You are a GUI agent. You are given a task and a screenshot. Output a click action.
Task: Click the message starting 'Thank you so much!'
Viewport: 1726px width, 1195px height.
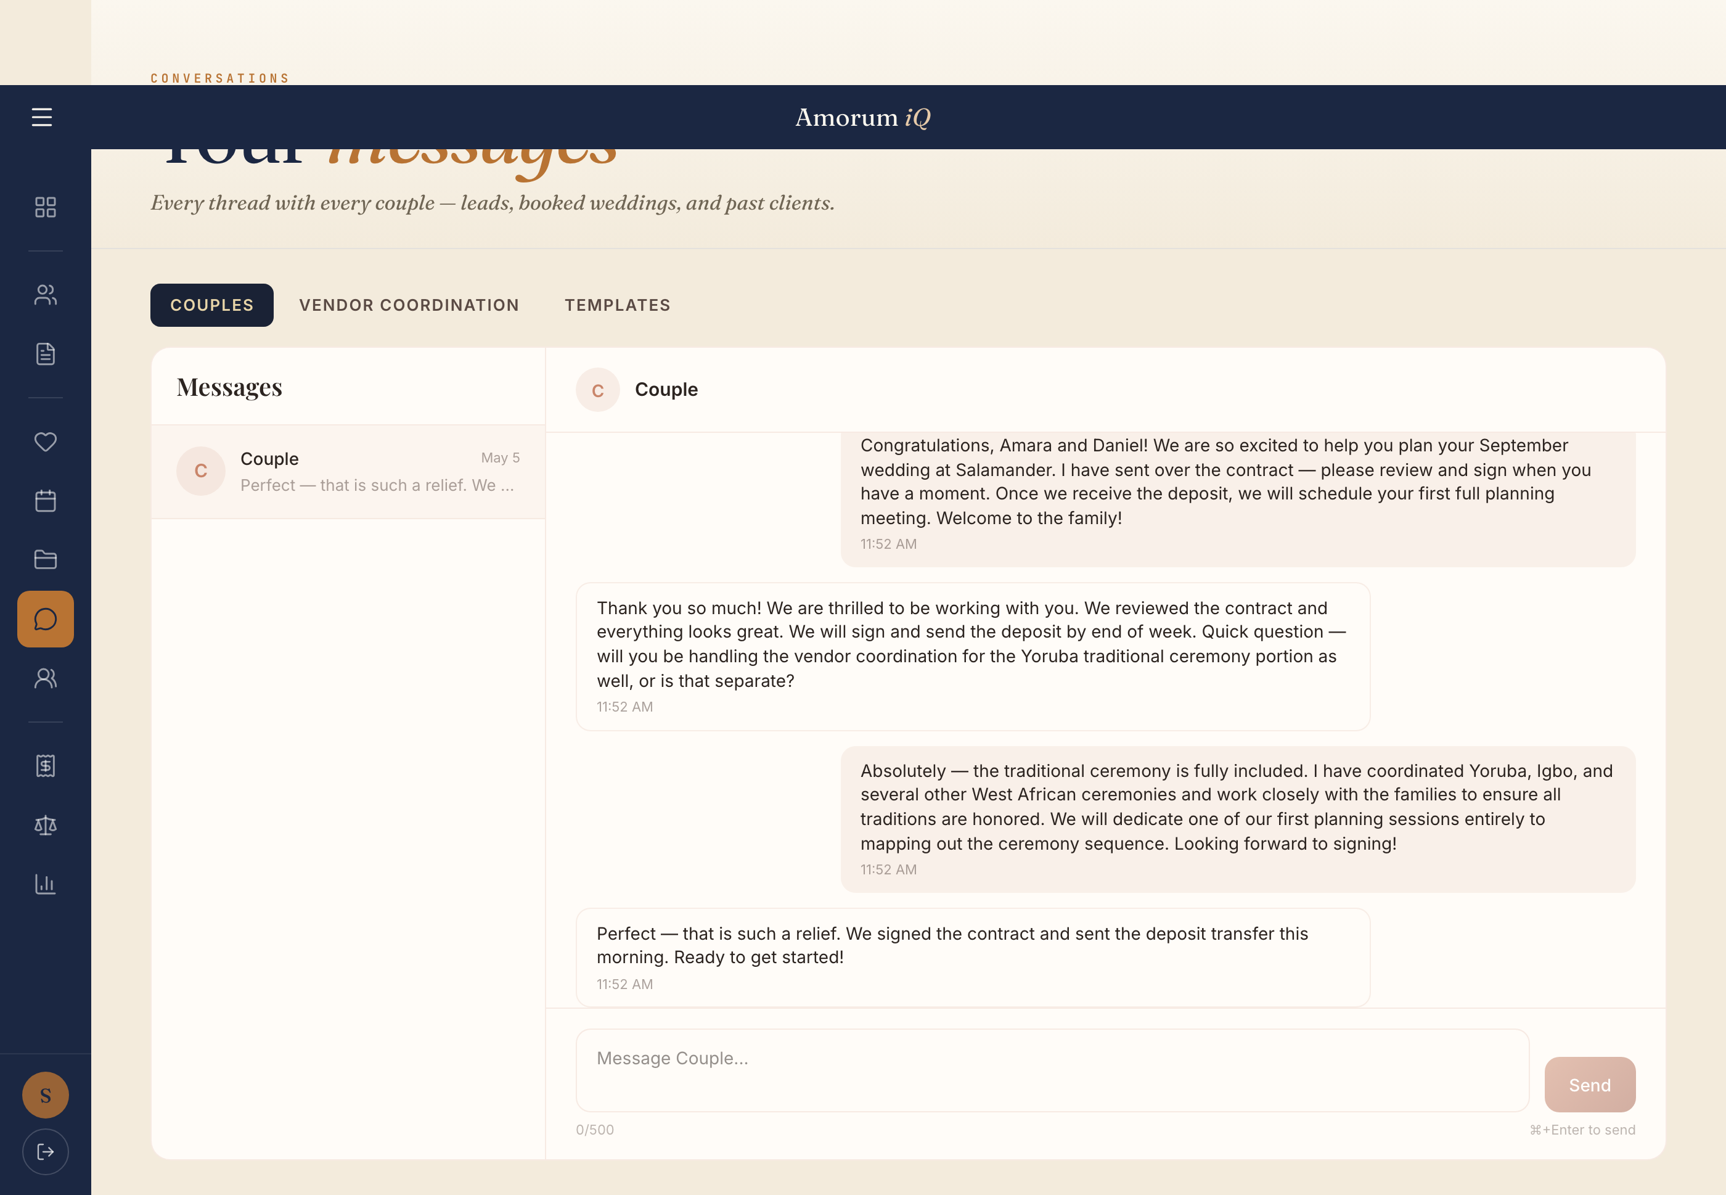[x=973, y=657]
